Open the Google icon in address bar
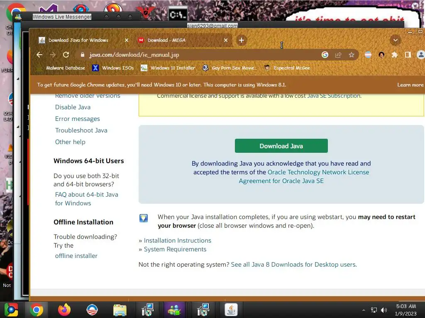The image size is (425, 318). [325, 55]
